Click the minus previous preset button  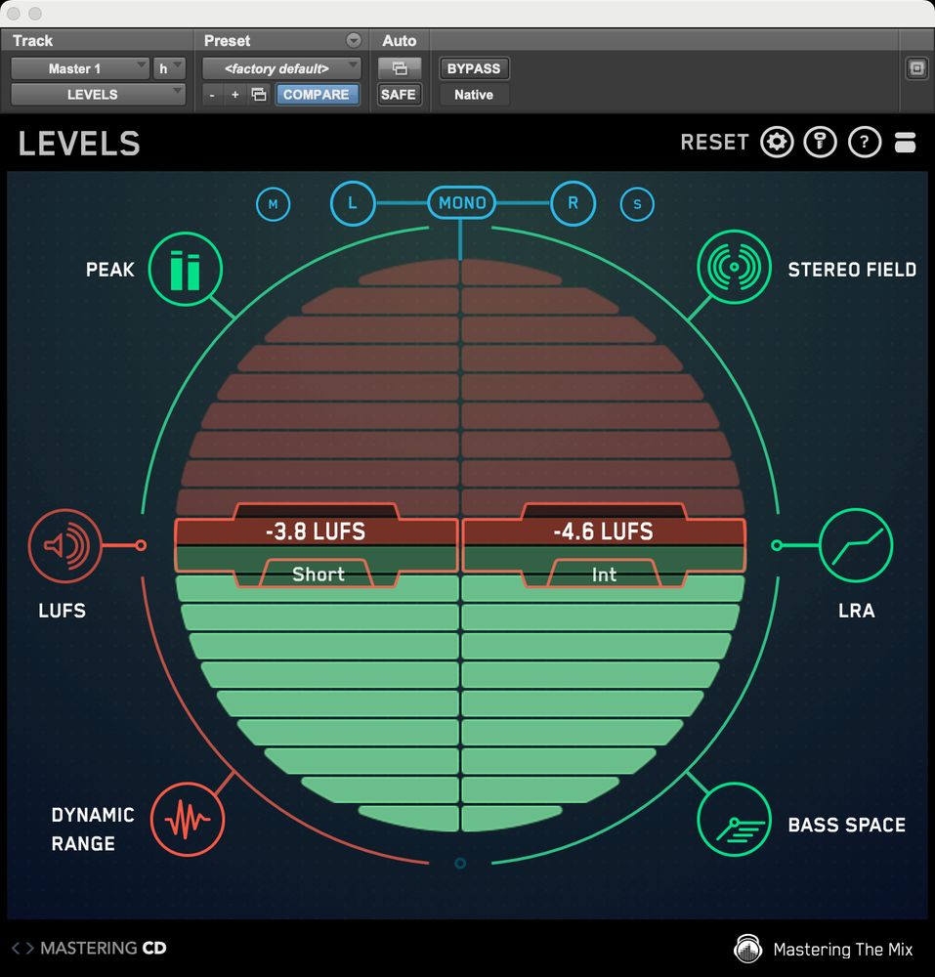coord(212,95)
